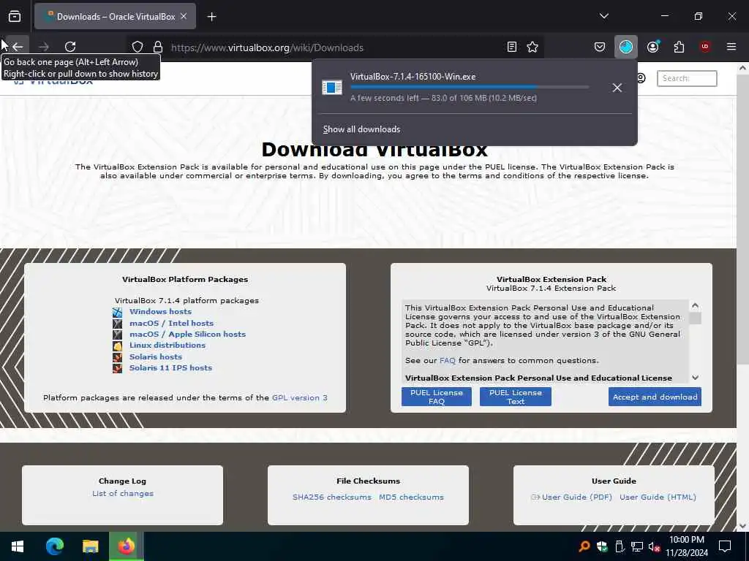Open site user account icon
Image resolution: width=749 pixels, height=561 pixels.
point(641,77)
